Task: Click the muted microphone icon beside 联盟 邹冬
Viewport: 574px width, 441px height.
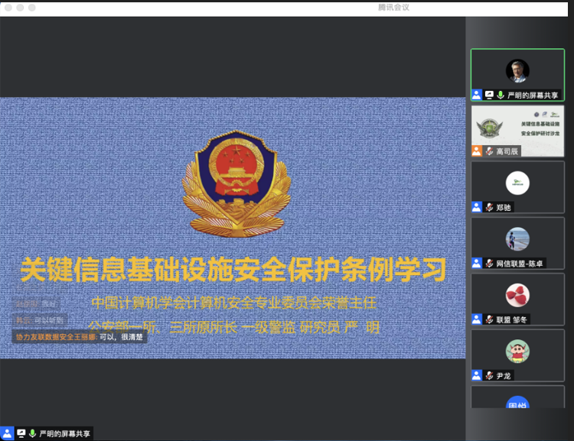Action: click(x=490, y=319)
